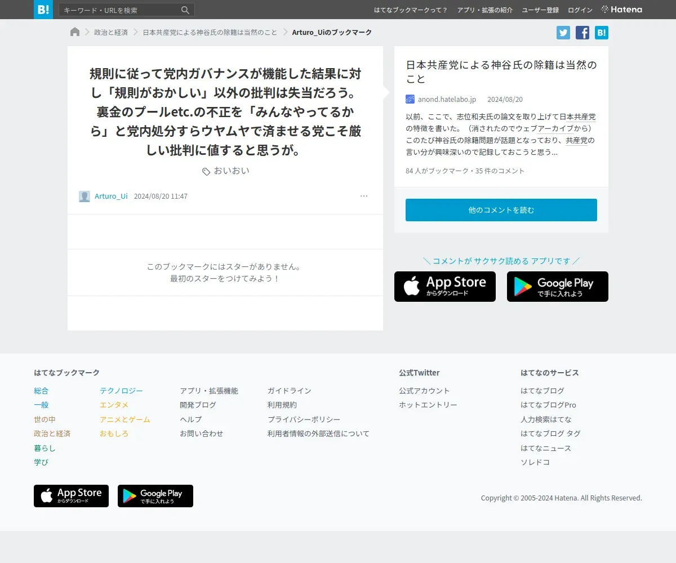Click ログイン in header
Viewport: 676px width, 563px height.
(x=580, y=10)
